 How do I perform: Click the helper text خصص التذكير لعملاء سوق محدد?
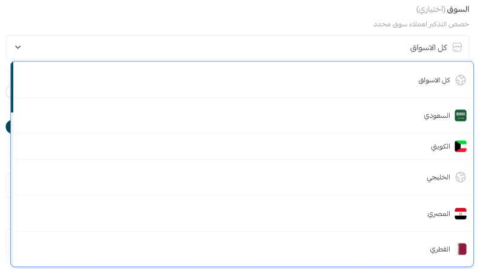pyautogui.click(x=421, y=24)
